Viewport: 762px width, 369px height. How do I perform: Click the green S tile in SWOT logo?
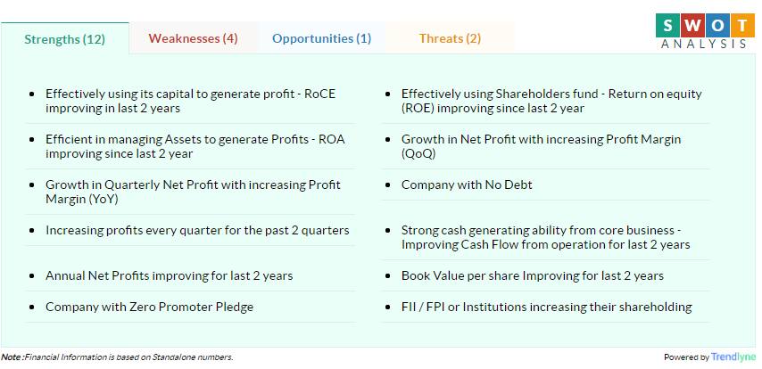coord(667,25)
